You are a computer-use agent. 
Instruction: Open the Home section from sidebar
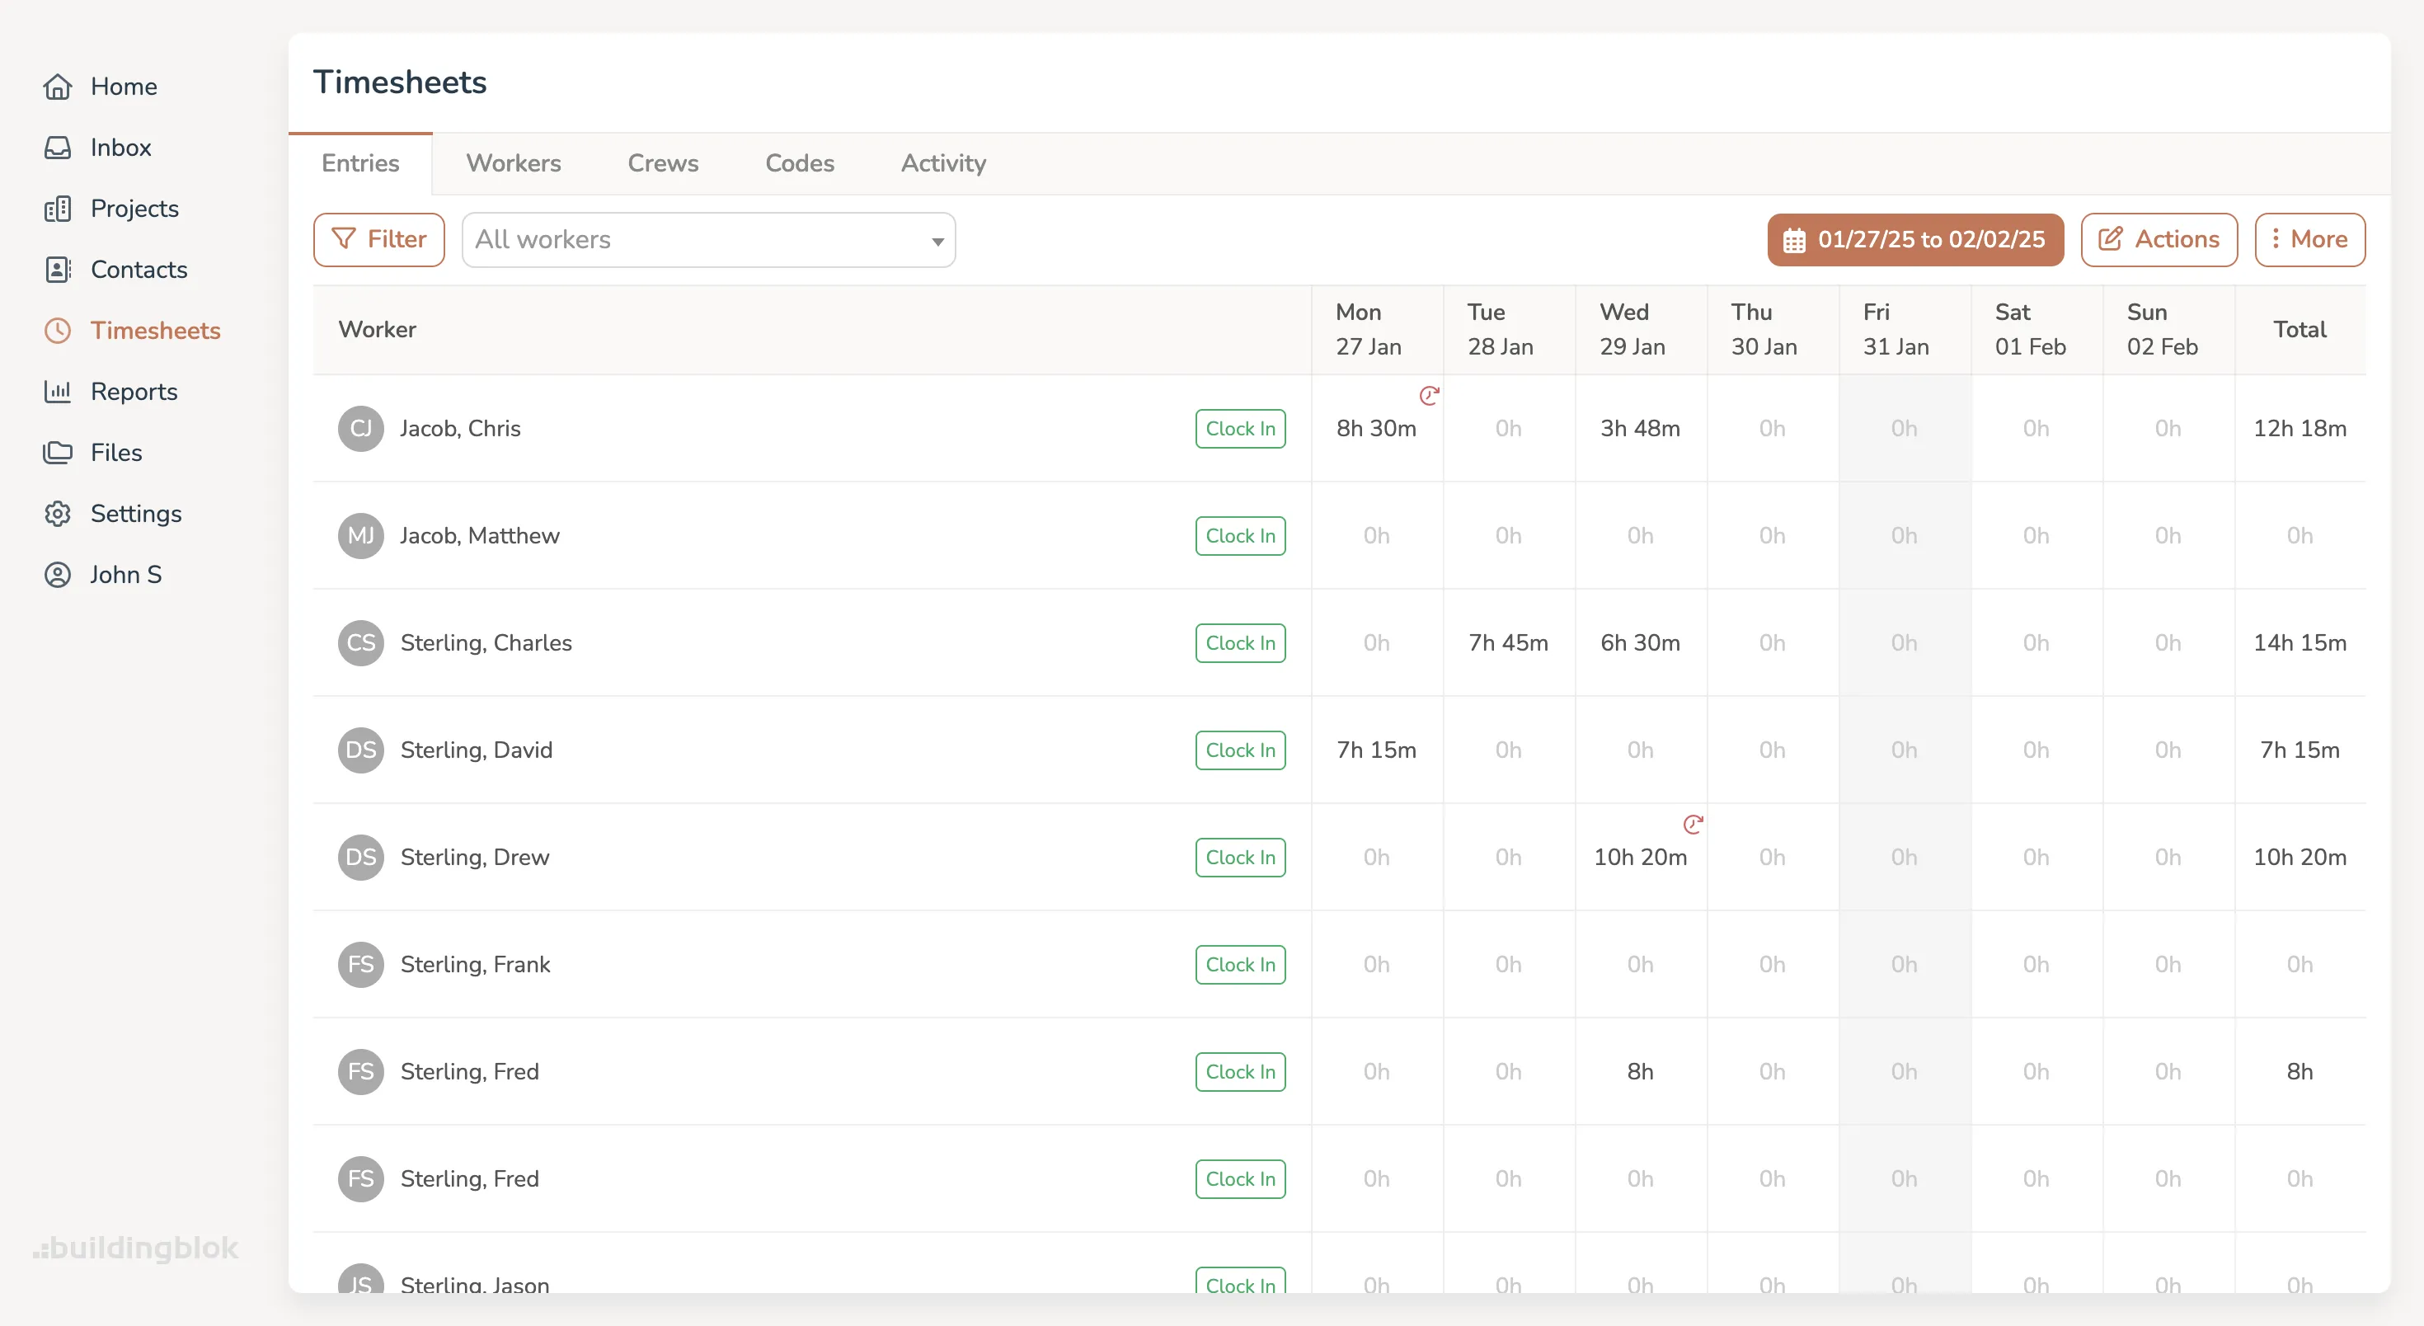59,86
